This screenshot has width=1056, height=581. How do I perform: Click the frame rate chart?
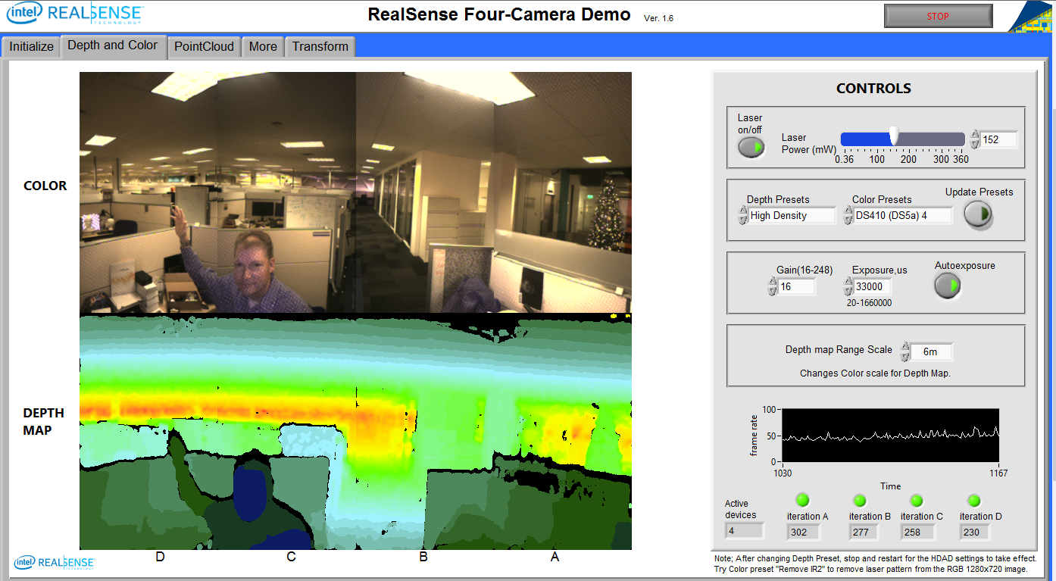coord(890,435)
